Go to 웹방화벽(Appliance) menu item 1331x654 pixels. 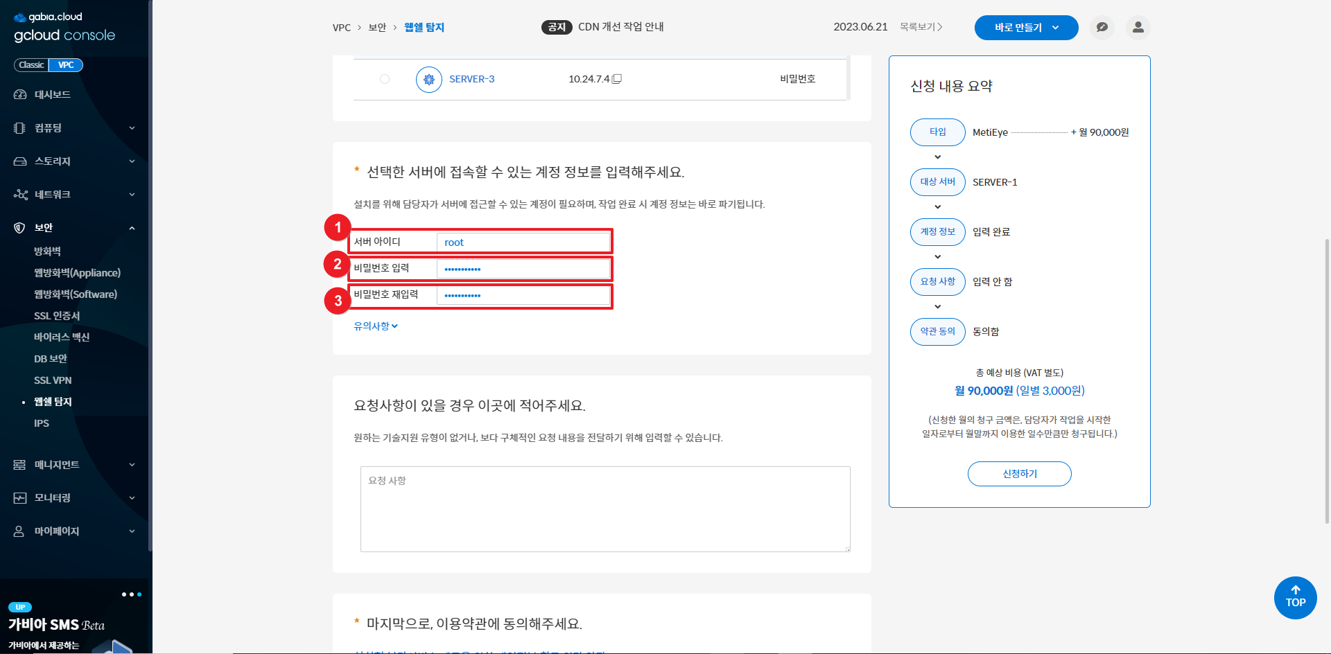pos(77,273)
